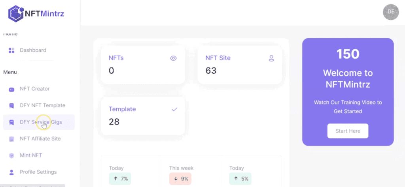Click the NFT Affiliate Site icon
The image size is (405, 187).
11,139
